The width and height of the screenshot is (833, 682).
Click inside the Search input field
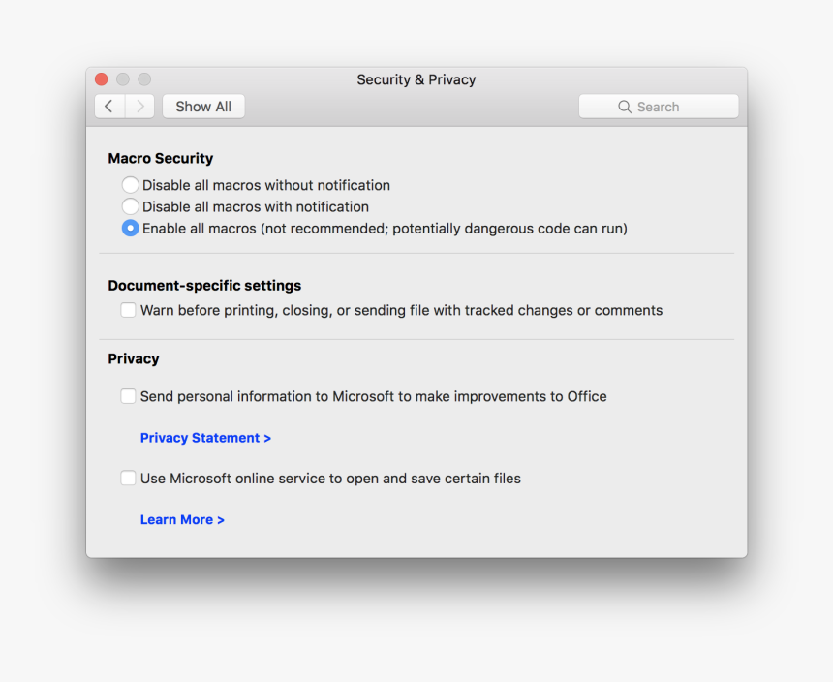[x=668, y=107]
